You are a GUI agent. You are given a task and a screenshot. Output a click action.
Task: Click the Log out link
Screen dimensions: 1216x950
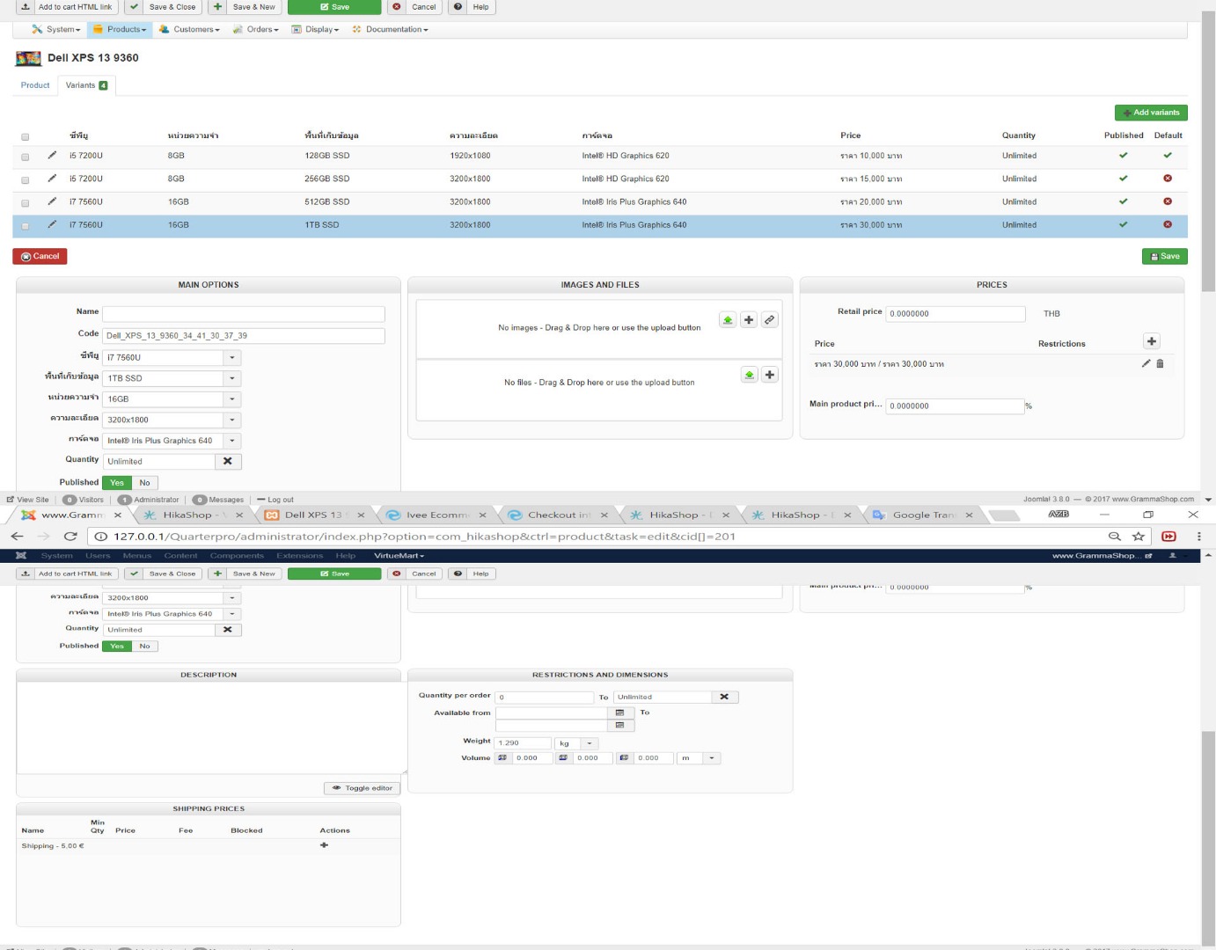click(x=275, y=500)
